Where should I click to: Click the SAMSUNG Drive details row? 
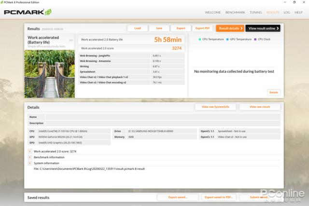[155, 131]
